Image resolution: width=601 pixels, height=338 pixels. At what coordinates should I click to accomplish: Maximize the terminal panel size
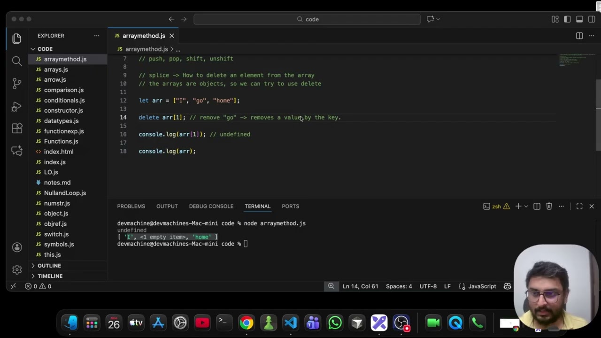[579, 207]
